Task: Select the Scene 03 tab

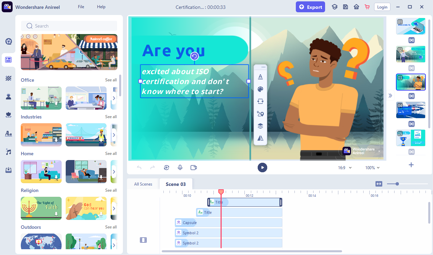Action: (x=176, y=184)
